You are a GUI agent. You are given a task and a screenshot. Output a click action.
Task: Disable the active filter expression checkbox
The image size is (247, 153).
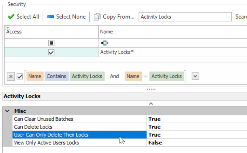[x=20, y=76]
